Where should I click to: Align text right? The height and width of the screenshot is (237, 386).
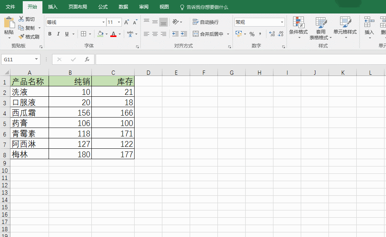(164, 34)
